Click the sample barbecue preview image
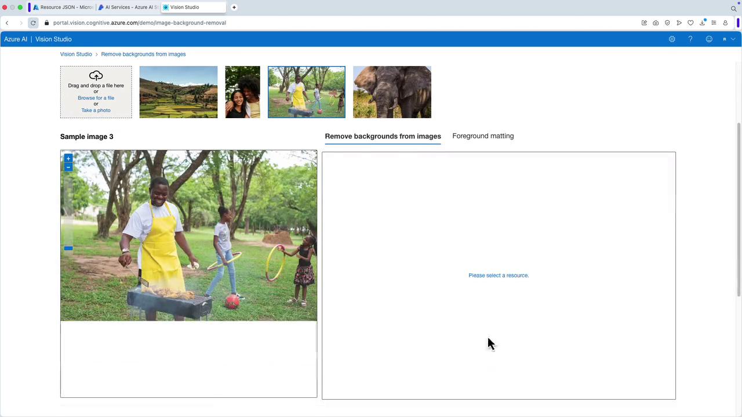The width and height of the screenshot is (742, 417). pos(188,236)
